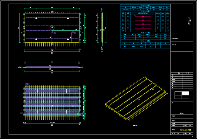This screenshot has width=197, height=139.
Task: Click the cyan rebar schedule table top header
Action: 145,5
